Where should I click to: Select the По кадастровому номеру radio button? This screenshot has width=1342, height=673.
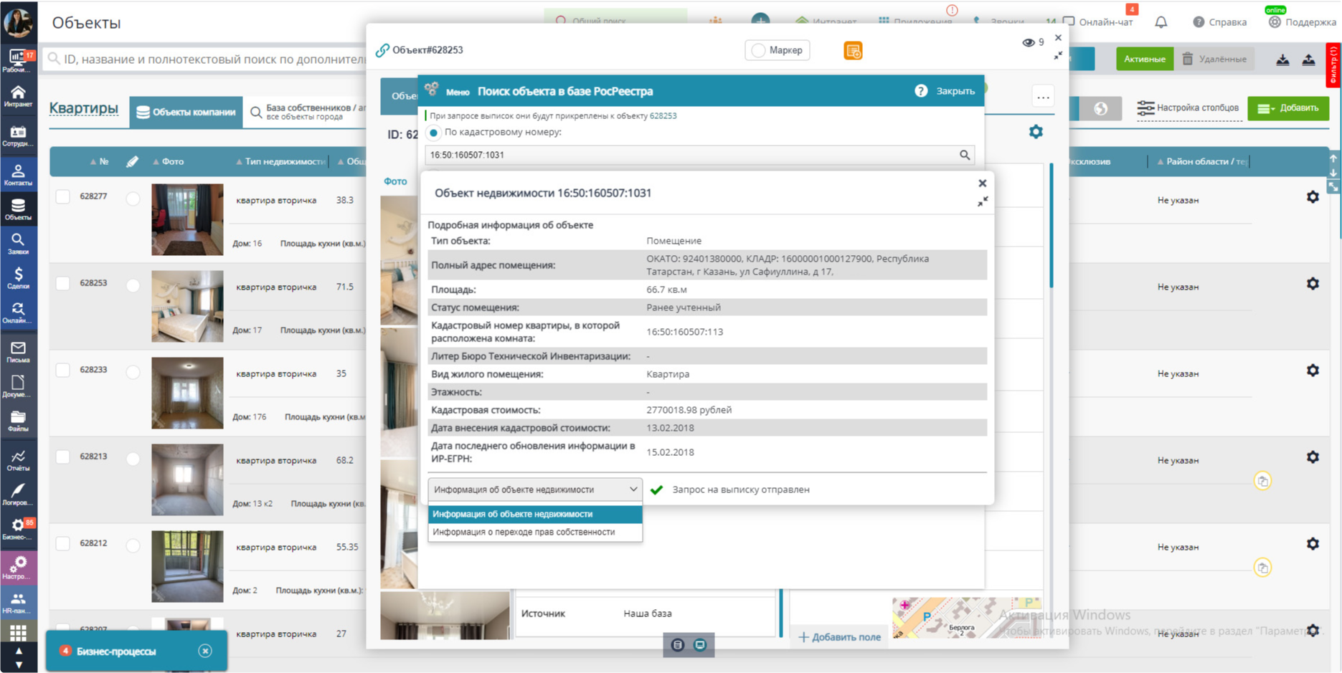pos(434,133)
